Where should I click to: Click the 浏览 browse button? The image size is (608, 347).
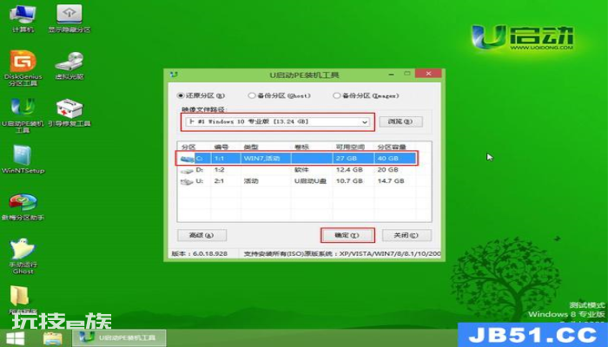pos(400,121)
